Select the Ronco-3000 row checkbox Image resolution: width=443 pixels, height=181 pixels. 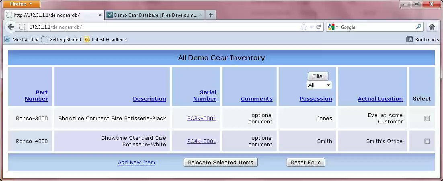coord(427,118)
